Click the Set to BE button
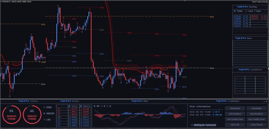The width and height of the screenshot is (269, 129). tap(235, 125)
